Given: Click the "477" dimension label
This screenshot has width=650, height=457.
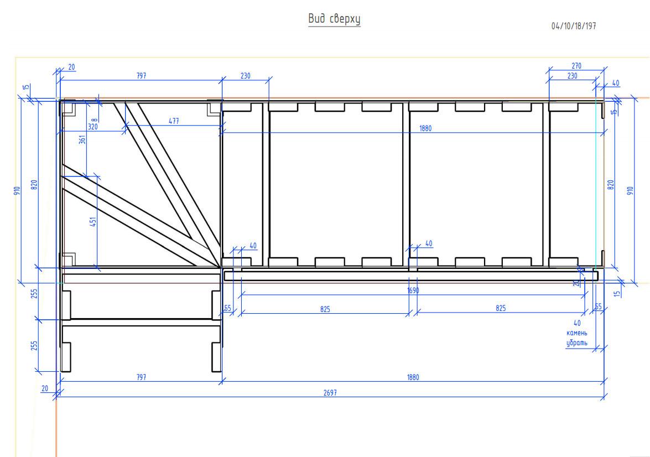Looking at the screenshot, I should [x=174, y=121].
